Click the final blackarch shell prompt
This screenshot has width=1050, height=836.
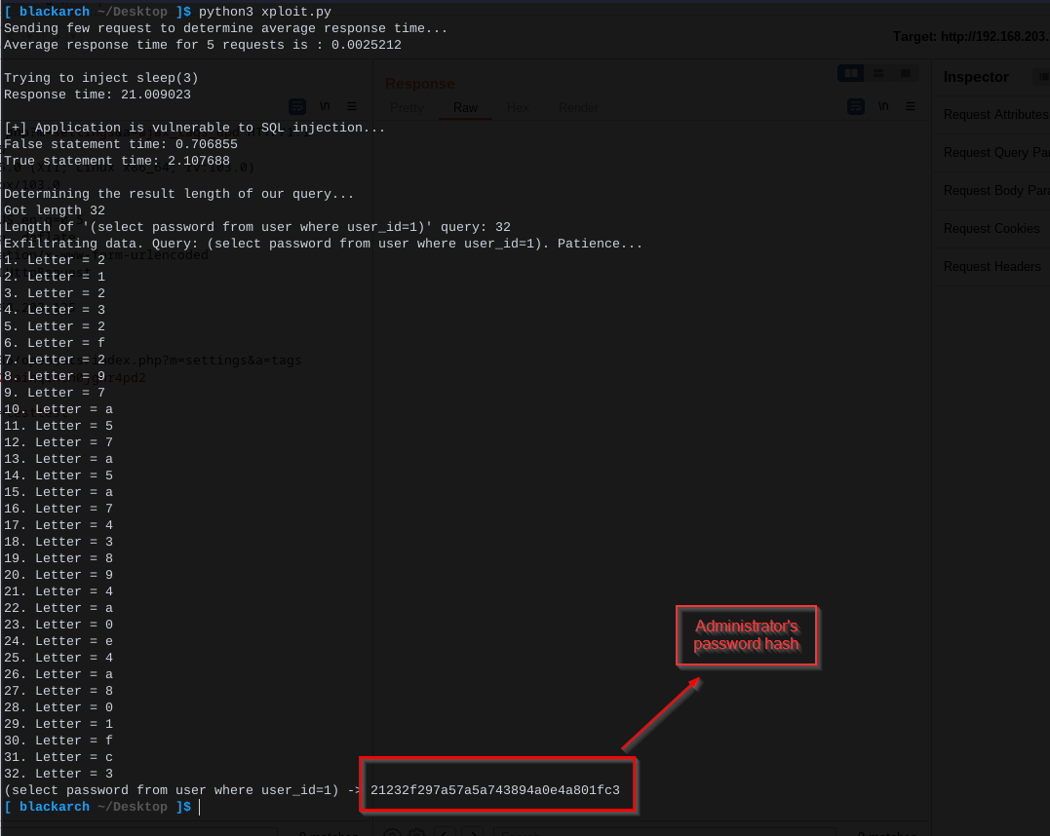tap(97, 807)
